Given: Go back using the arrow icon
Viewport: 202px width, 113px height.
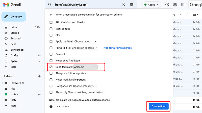Looking at the screenshot, I should (x=51, y=15).
